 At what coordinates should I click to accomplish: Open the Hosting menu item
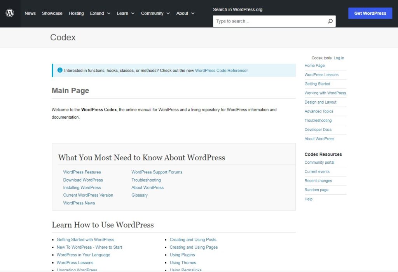coord(76,13)
